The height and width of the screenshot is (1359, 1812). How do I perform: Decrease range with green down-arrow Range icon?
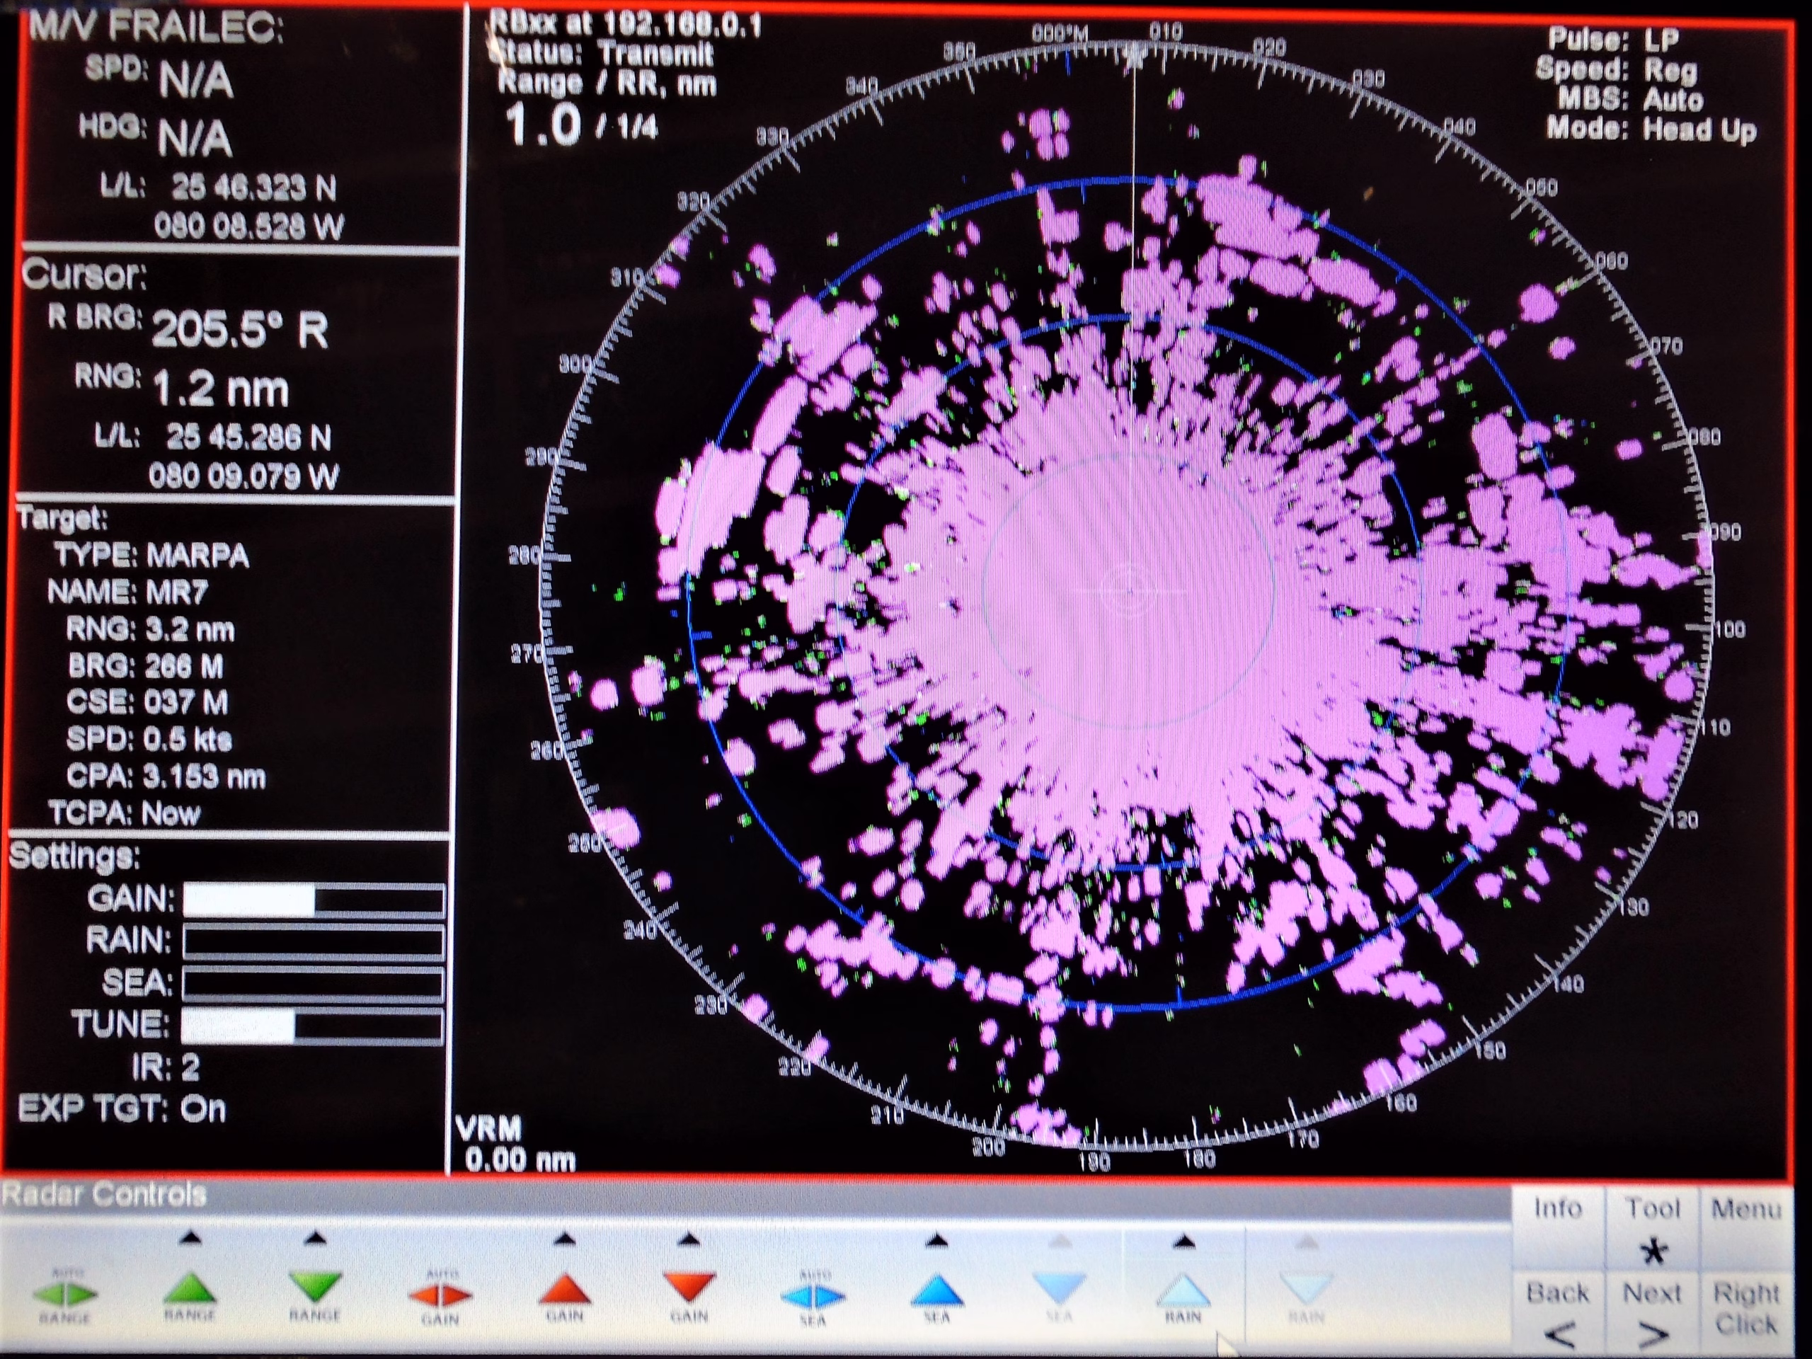(314, 1287)
